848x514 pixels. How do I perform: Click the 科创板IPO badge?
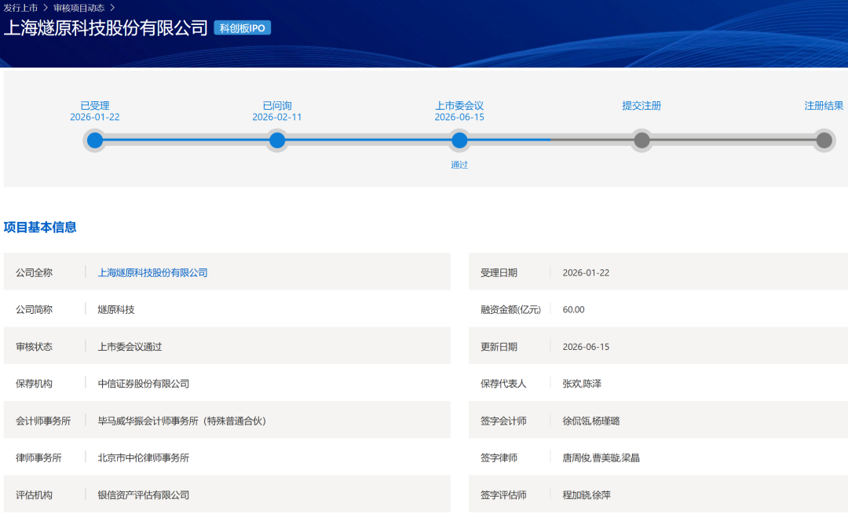[243, 28]
